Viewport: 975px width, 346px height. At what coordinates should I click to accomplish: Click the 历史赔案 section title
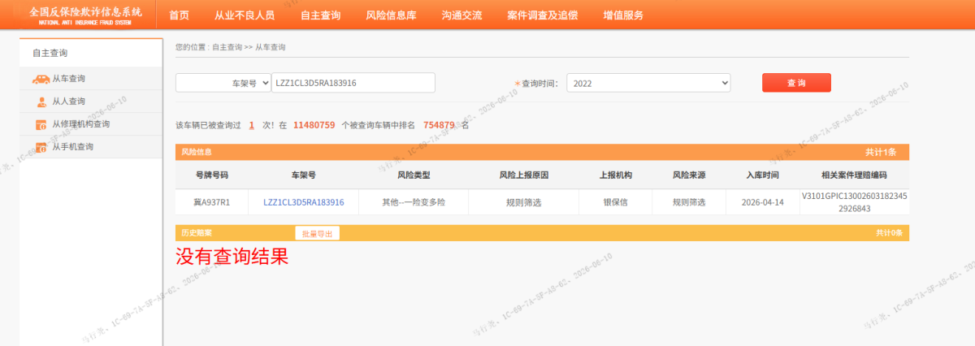pyautogui.click(x=196, y=233)
